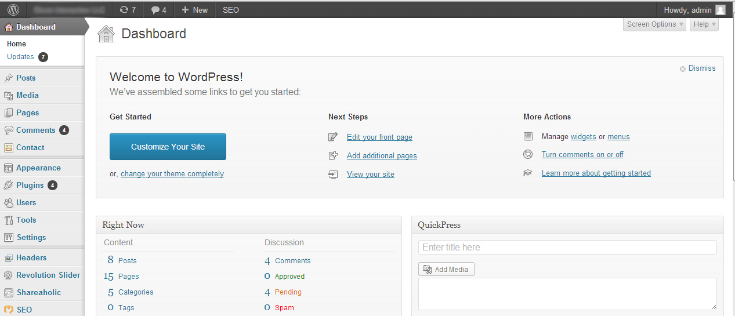This screenshot has width=735, height=316.
Task: Click the Users icon in sidebar
Action: coord(9,202)
